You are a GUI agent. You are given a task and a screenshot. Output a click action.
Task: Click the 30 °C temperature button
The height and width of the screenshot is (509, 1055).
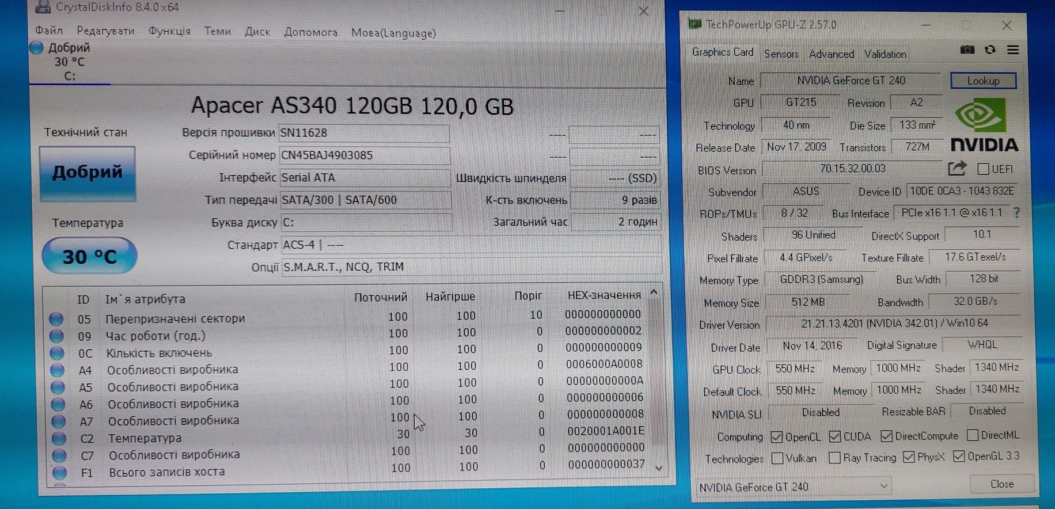89,256
